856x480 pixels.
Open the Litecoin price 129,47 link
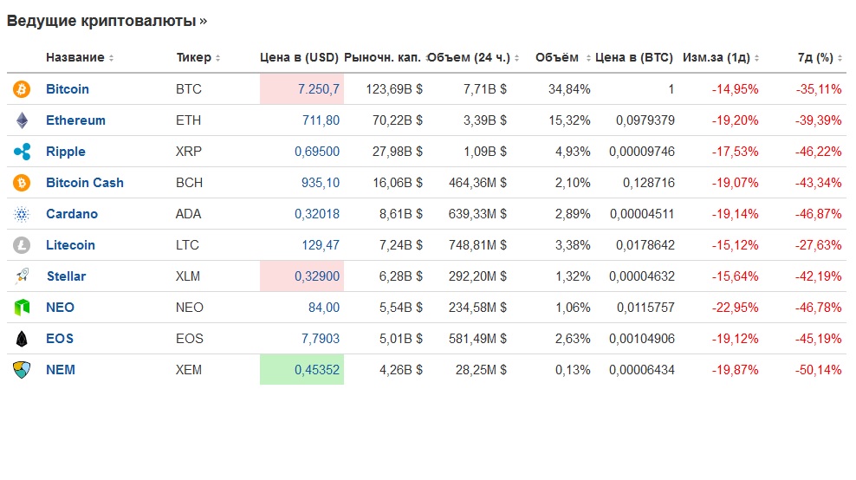click(x=321, y=245)
